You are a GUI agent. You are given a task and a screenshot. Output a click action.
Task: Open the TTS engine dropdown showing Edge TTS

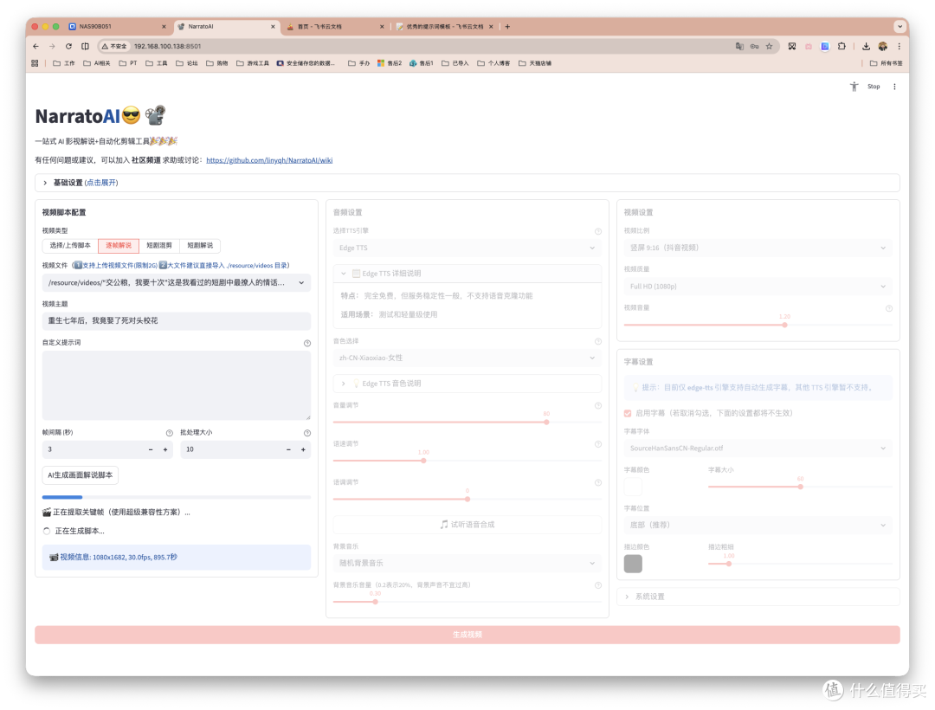(467, 248)
